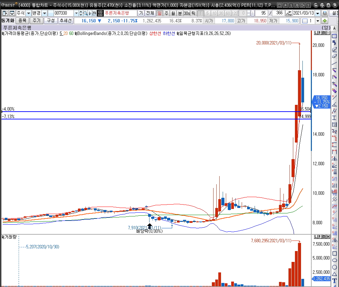The image size is (339, 287).
Task: Select the 120 interval button
Action: tap(235, 13)
